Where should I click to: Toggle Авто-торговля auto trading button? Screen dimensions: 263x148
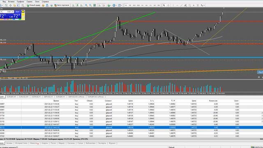[62, 5]
